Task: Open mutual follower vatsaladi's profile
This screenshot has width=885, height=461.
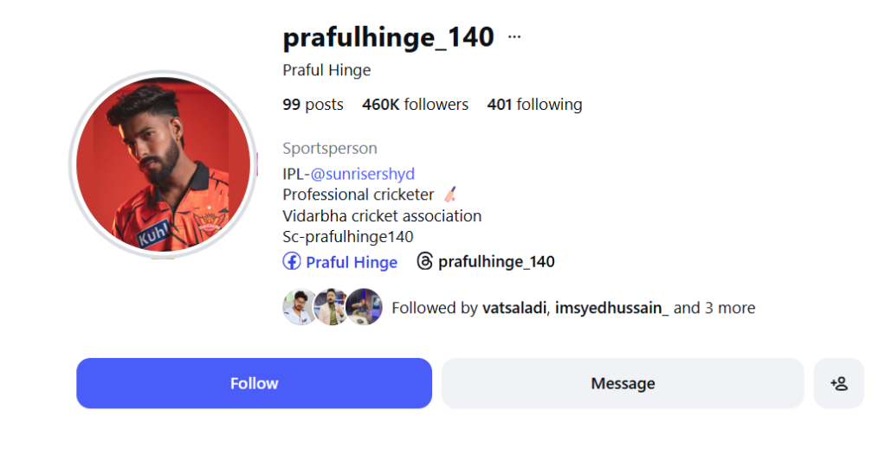Action: click(514, 308)
